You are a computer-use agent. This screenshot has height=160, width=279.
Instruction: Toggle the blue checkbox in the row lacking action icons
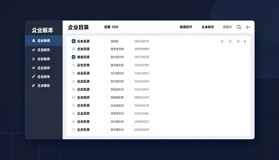pyautogui.click(x=74, y=57)
